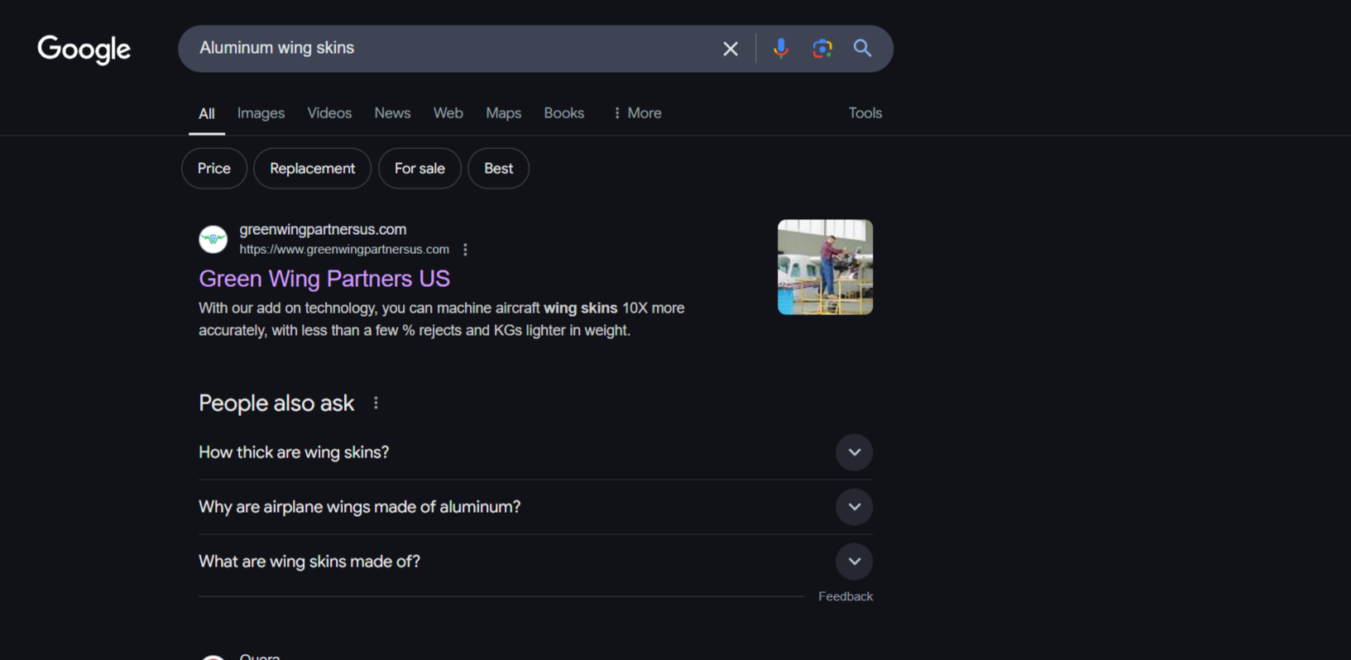This screenshot has height=660, width=1351.
Task: Select the All results tab
Action: (x=207, y=113)
